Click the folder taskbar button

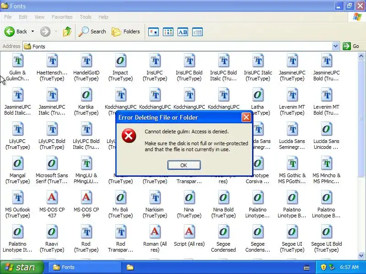130,267
